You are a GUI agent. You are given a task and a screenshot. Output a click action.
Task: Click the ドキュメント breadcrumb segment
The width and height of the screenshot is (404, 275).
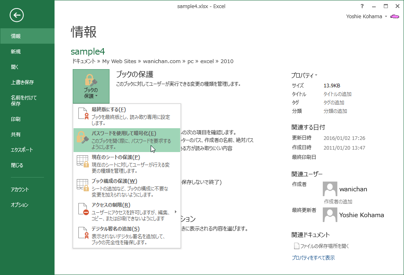[x=84, y=61]
